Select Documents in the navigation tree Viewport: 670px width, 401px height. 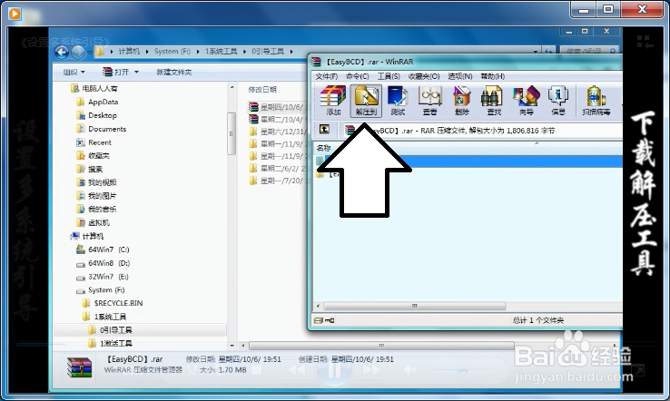107,129
